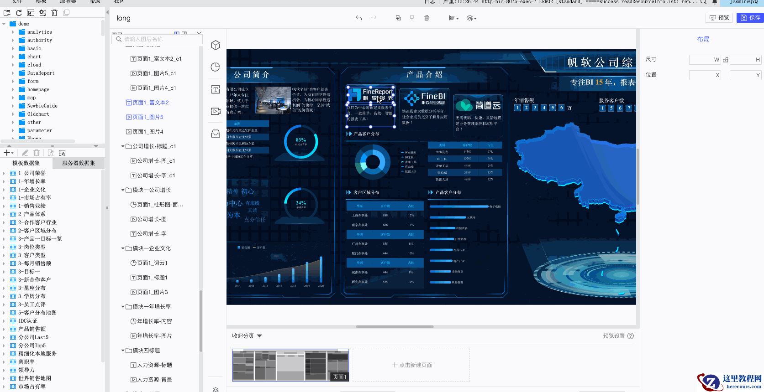Click the canvas horizontal scrollbar

point(395,327)
